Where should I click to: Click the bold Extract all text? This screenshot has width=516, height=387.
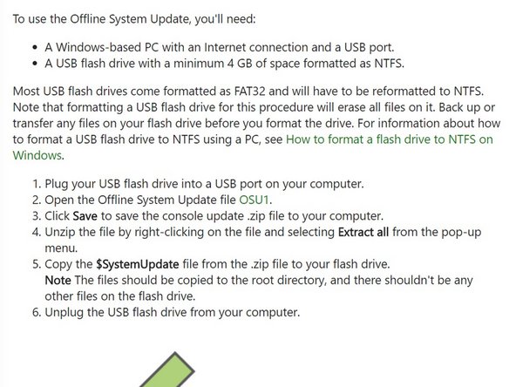tap(363, 233)
